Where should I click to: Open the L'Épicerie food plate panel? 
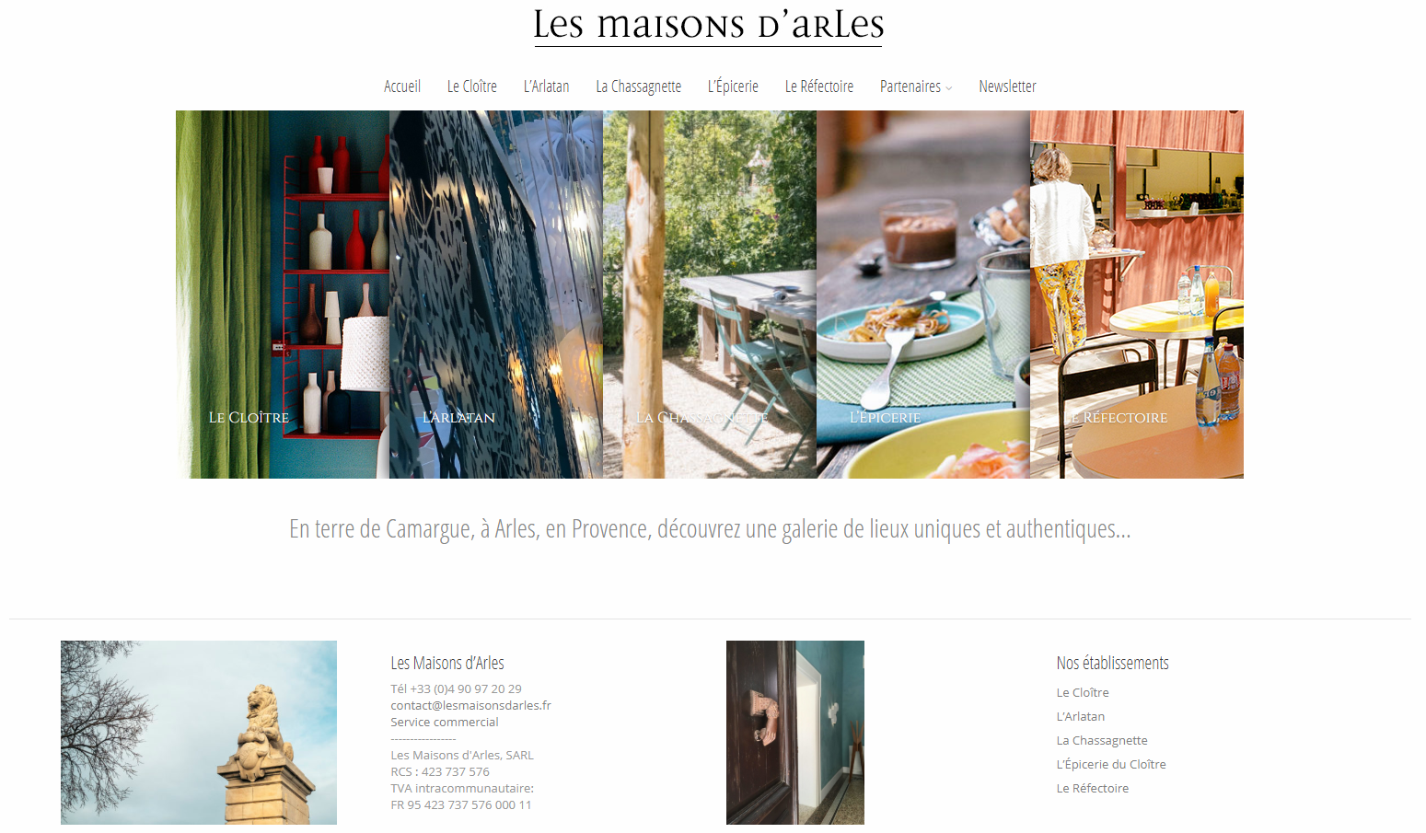(x=923, y=295)
